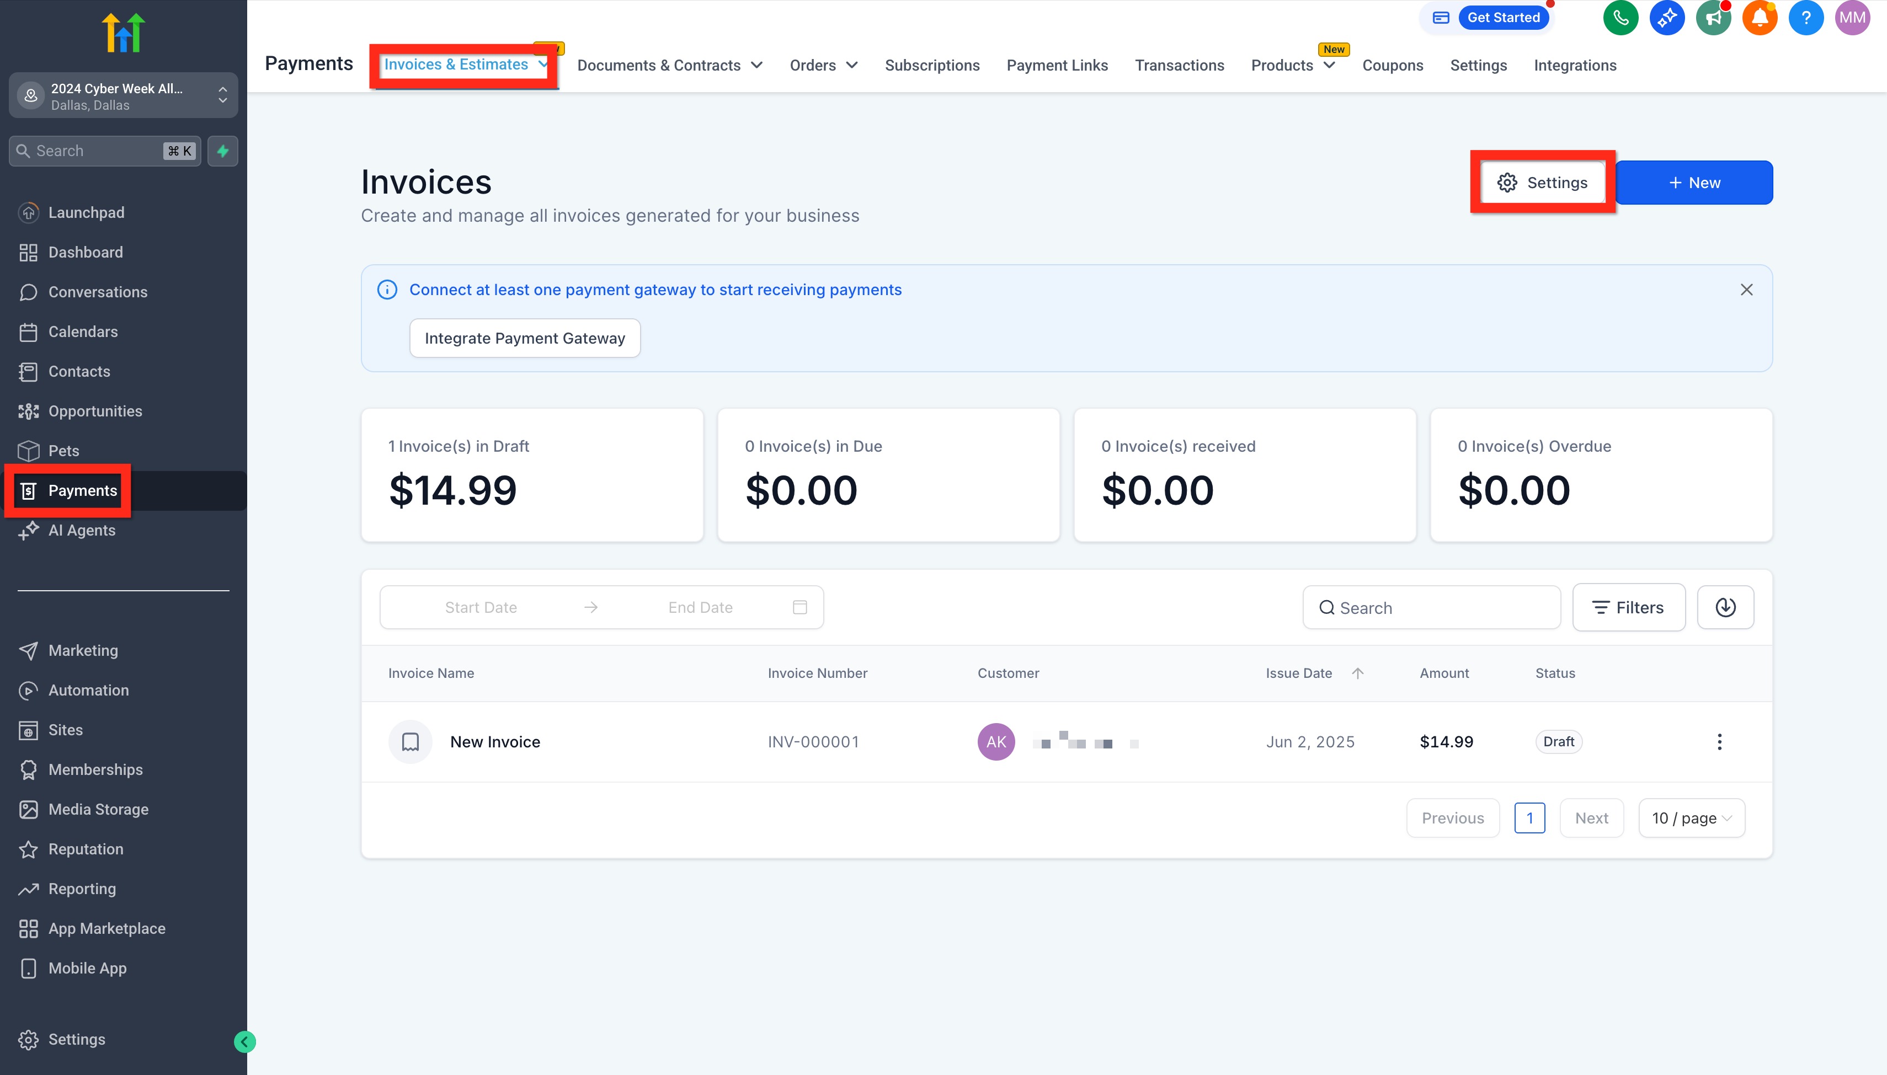Open the notifications bell icon

click(x=1759, y=18)
